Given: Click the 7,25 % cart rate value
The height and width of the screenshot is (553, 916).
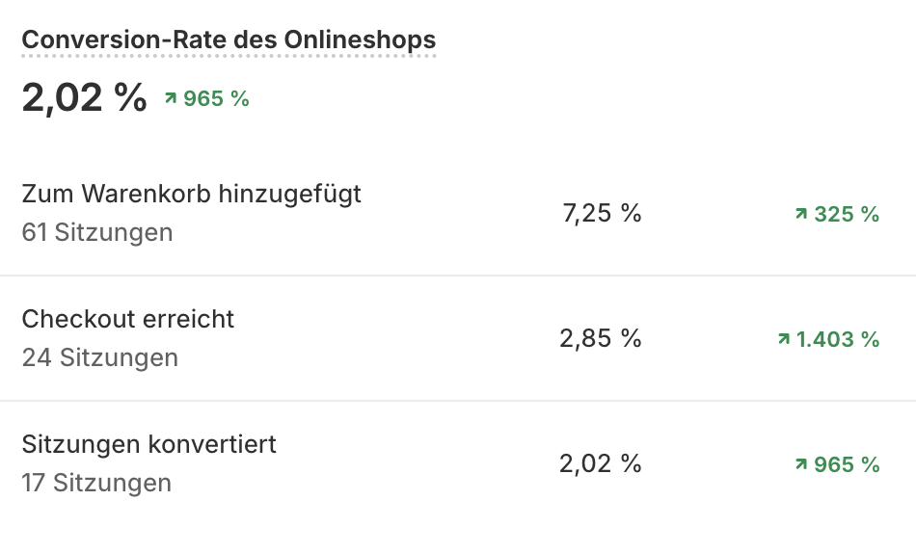Looking at the screenshot, I should 602,213.
